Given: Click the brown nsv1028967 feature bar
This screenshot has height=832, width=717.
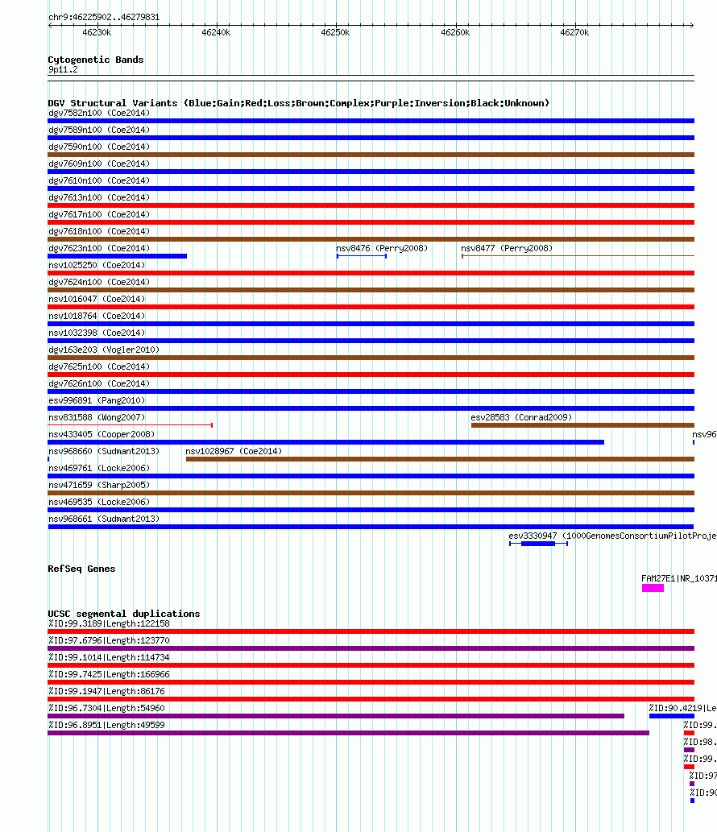Looking at the screenshot, I should (x=440, y=459).
